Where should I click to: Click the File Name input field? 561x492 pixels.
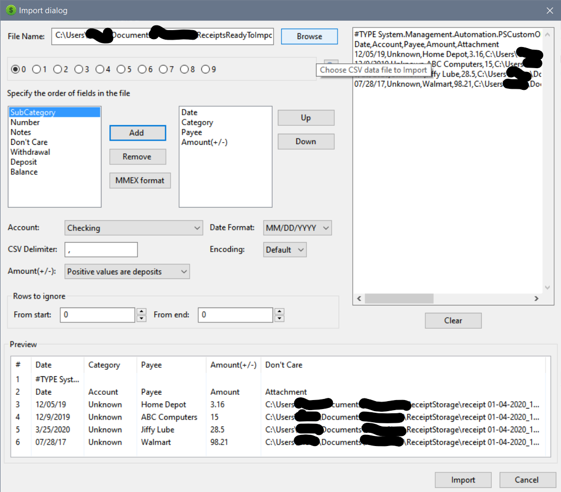162,36
